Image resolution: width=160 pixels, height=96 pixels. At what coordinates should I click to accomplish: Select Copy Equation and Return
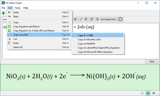pyautogui.click(x=39, y=26)
